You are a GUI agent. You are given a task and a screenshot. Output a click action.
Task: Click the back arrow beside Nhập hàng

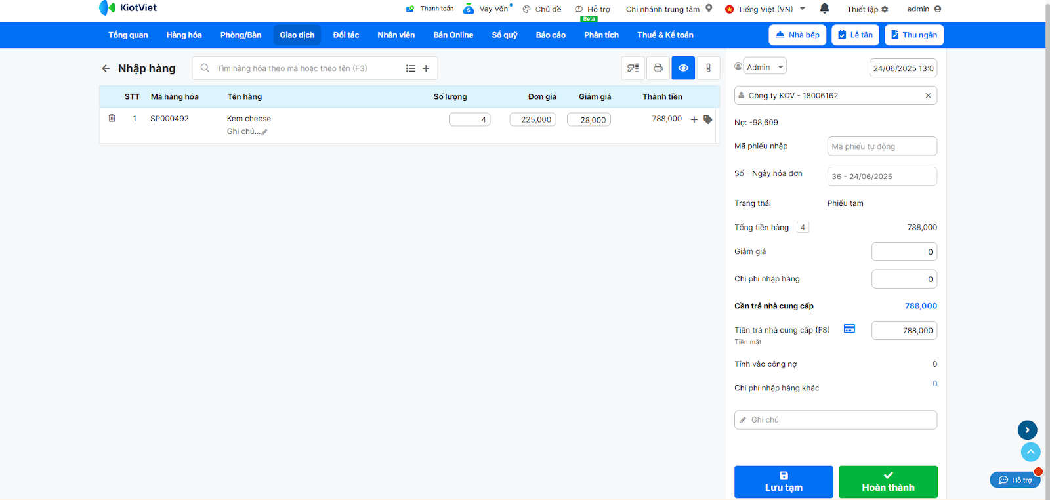pyautogui.click(x=106, y=68)
